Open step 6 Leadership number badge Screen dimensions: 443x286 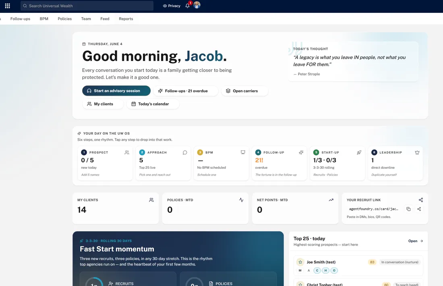[x=374, y=152]
